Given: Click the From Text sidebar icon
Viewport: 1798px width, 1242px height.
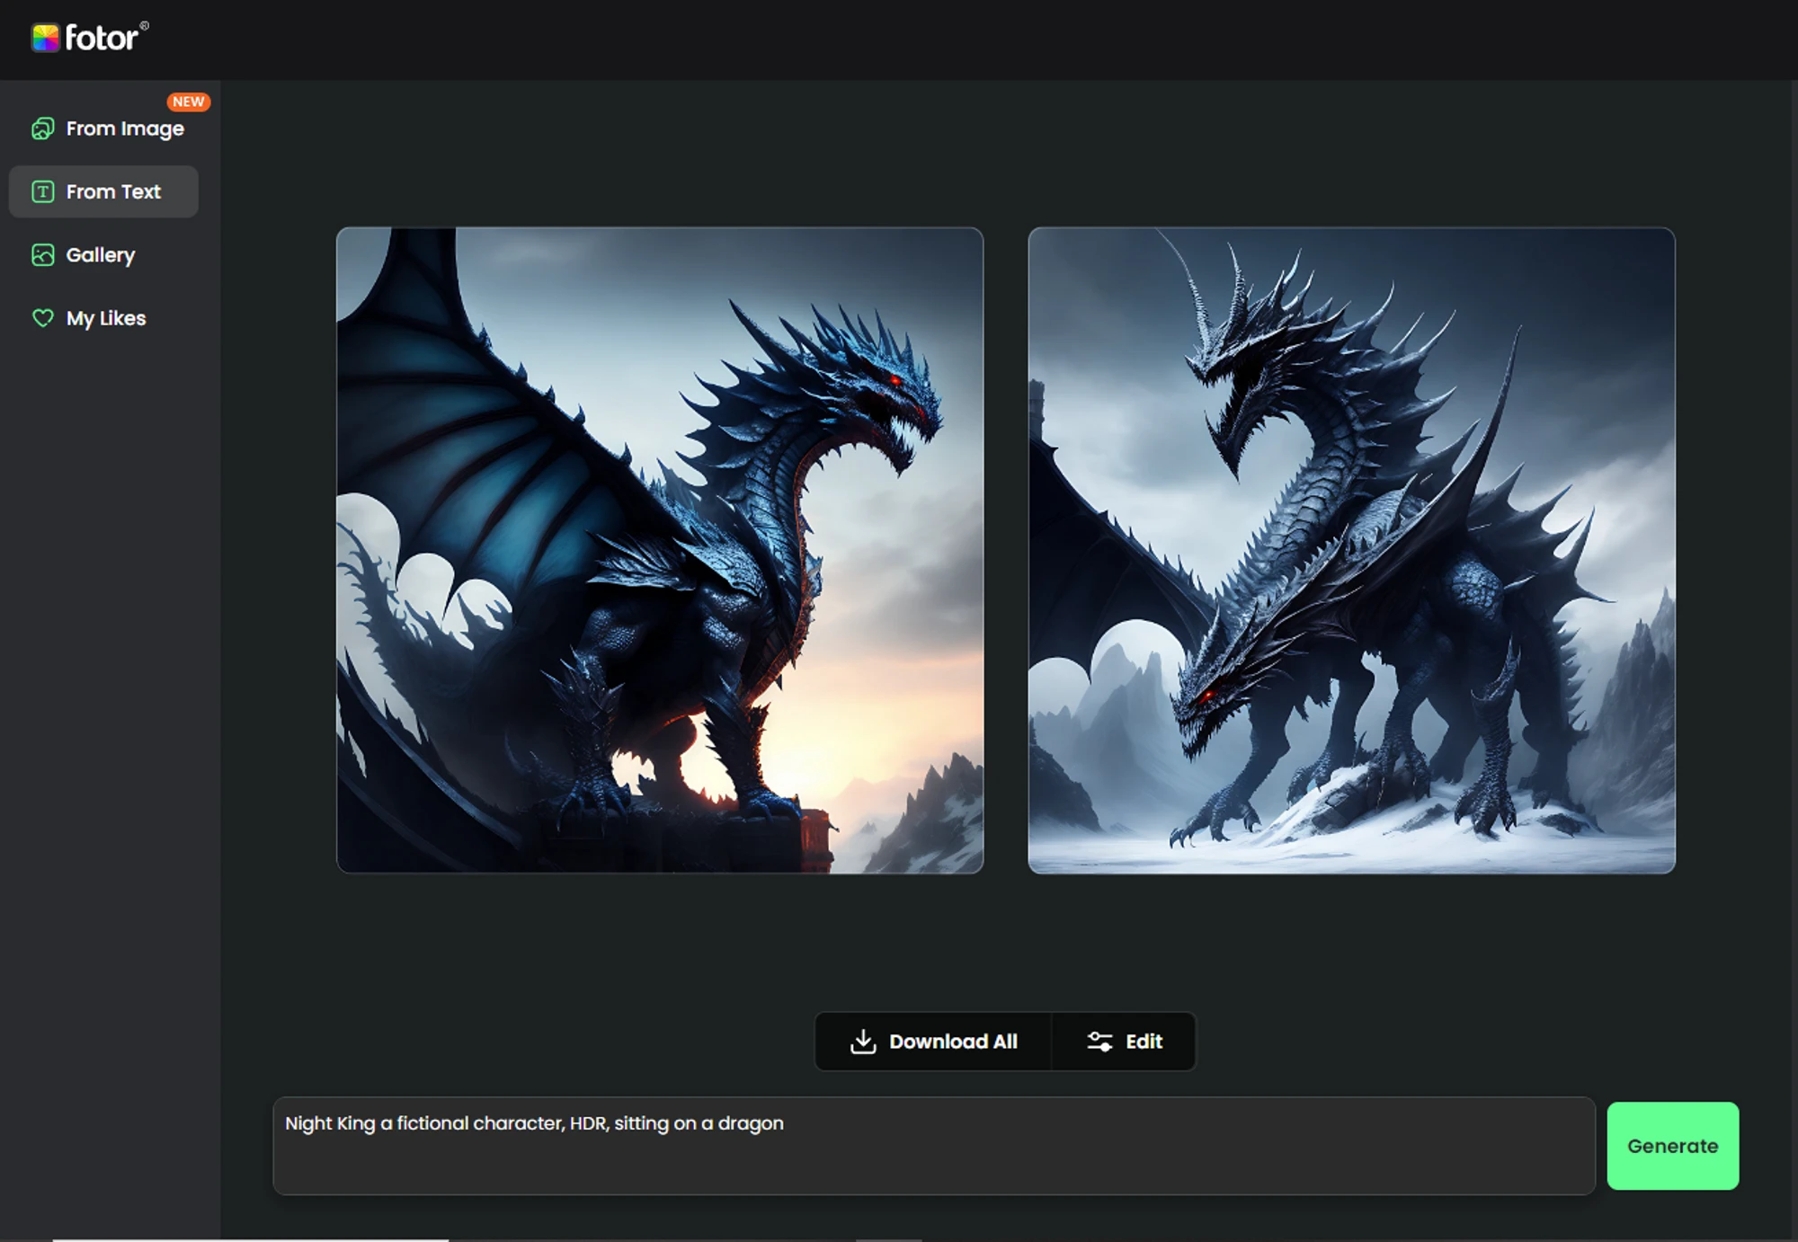Looking at the screenshot, I should pyautogui.click(x=42, y=191).
